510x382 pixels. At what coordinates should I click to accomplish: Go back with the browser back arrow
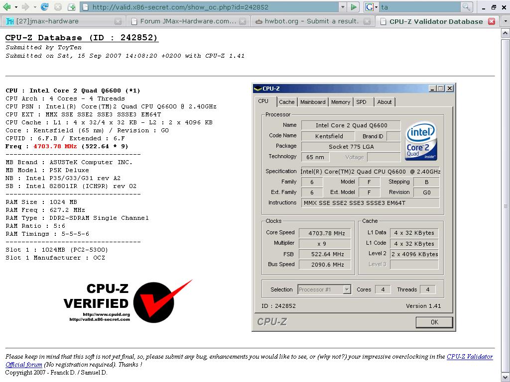[6, 7]
